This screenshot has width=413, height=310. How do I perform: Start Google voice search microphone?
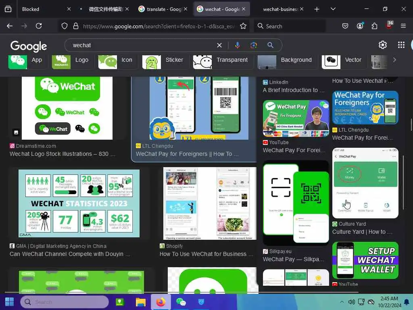click(237, 45)
